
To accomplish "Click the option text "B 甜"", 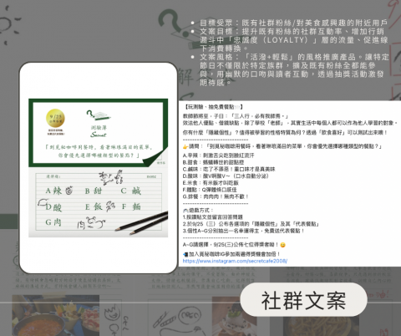I will [x=94, y=191].
